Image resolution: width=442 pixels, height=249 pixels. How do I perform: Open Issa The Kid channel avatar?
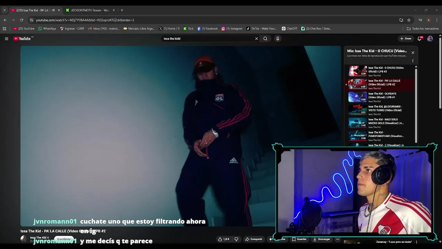[23, 239]
